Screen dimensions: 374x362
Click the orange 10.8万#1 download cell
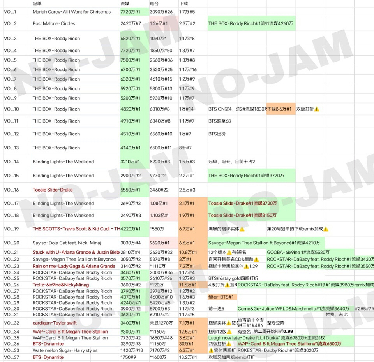coord(193,252)
